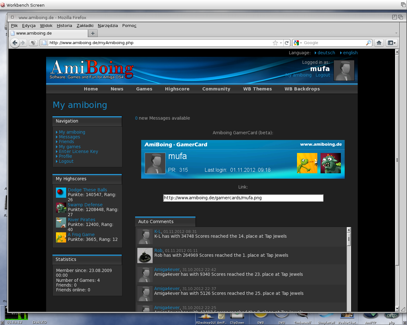Switch language to english
The image size is (407, 325).
pos(350,53)
